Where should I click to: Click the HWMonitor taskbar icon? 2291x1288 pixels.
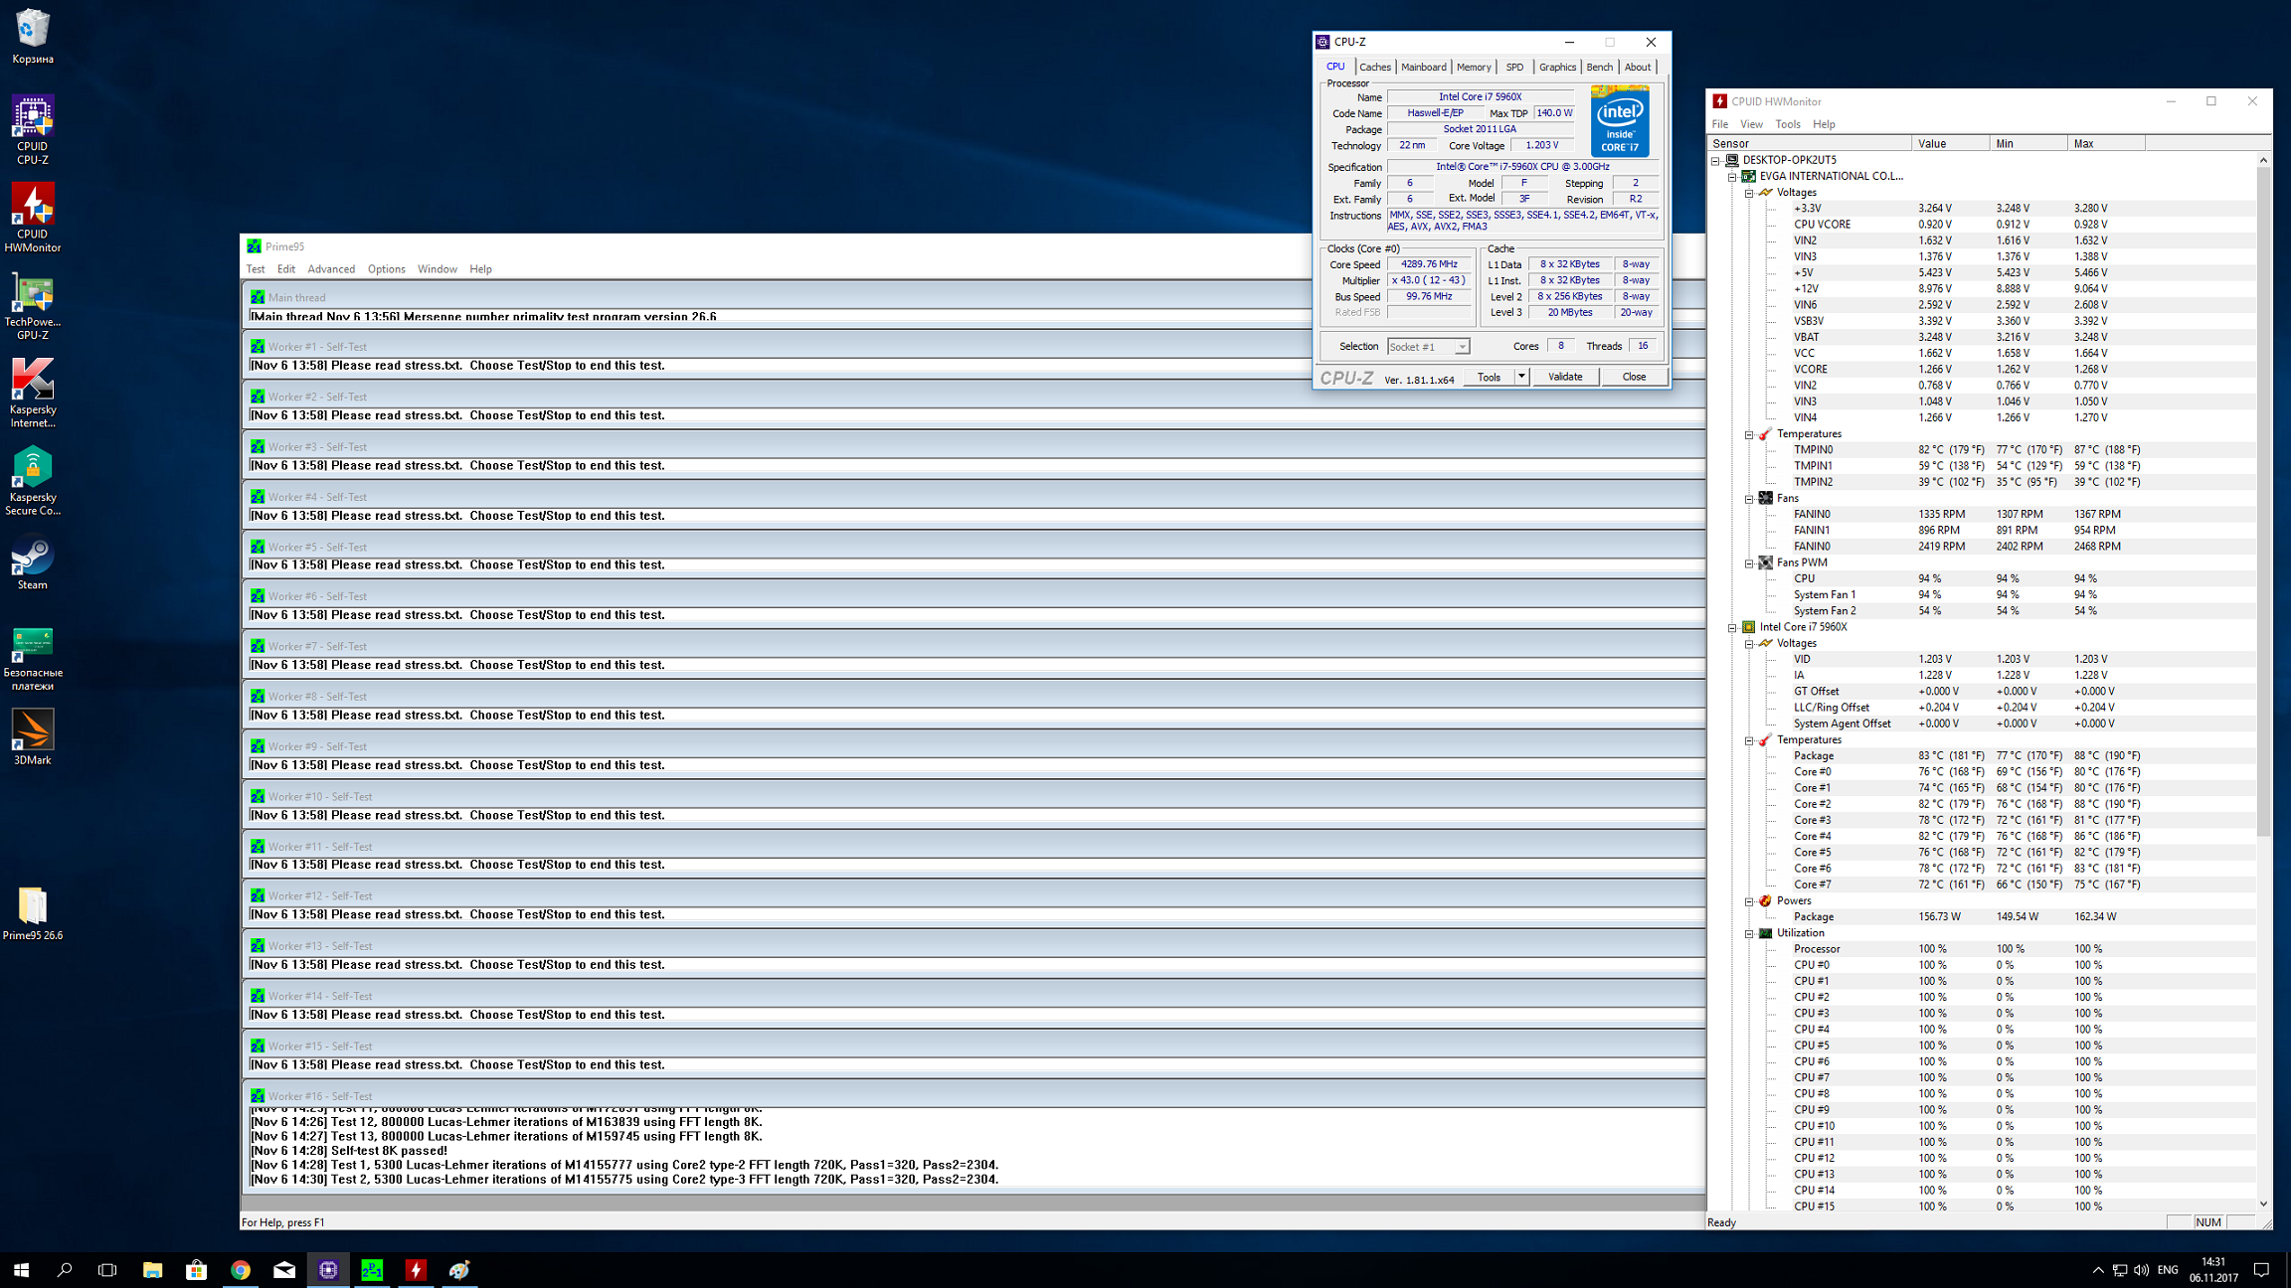pyautogui.click(x=416, y=1269)
